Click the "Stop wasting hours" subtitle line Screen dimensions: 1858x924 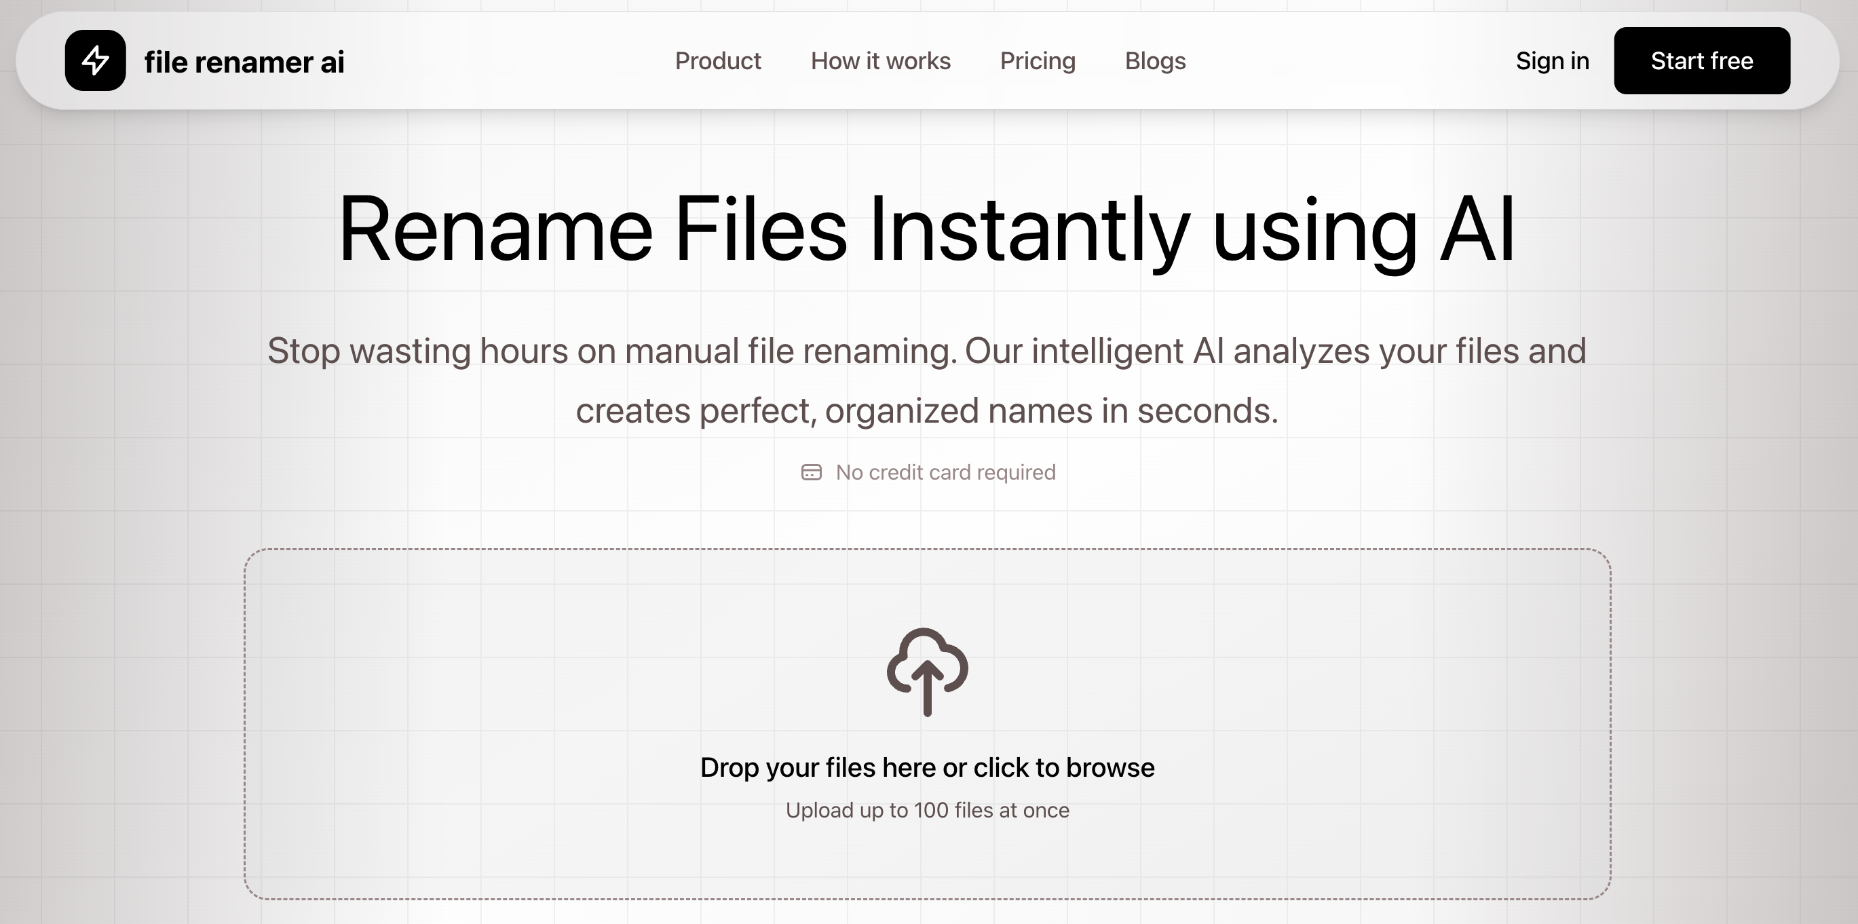928,351
